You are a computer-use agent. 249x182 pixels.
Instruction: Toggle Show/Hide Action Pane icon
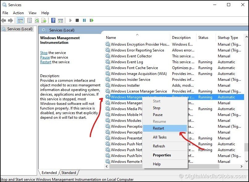pyautogui.click(x=61, y=20)
